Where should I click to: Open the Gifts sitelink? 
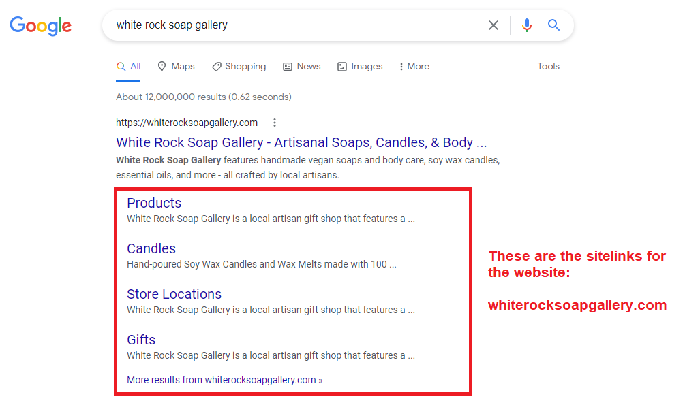(141, 340)
